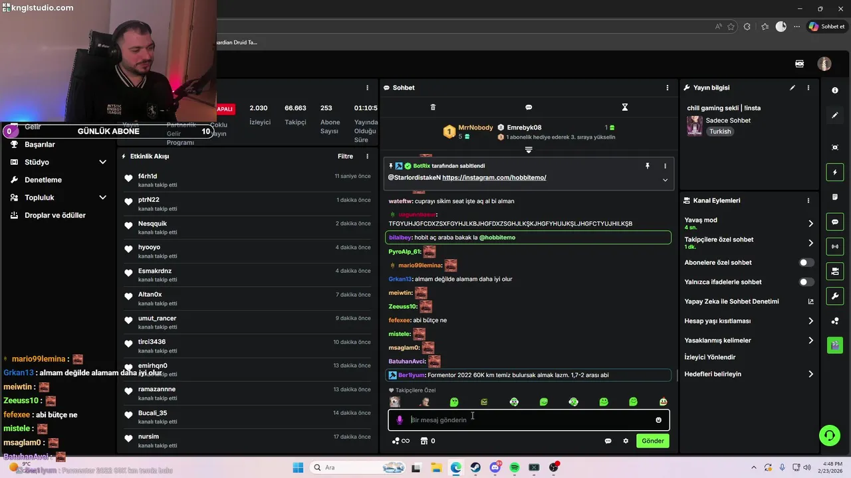The height and width of the screenshot is (478, 851).
Task: Open Yapay Zeka ile Sohbet Denetimi
Action: tap(731, 301)
